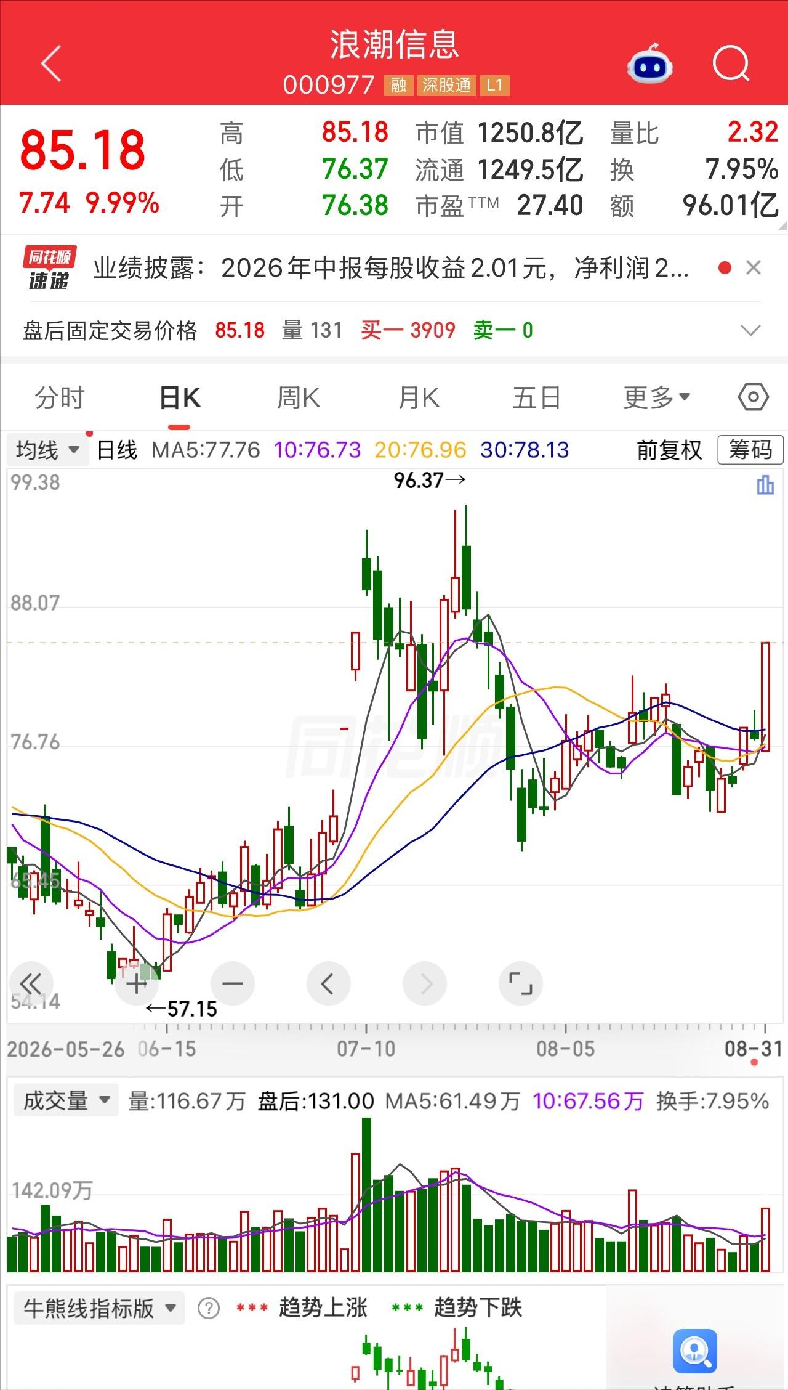This screenshot has height=1390, width=788.
Task: Jump to earliest with double-left arrow
Action: (31, 983)
